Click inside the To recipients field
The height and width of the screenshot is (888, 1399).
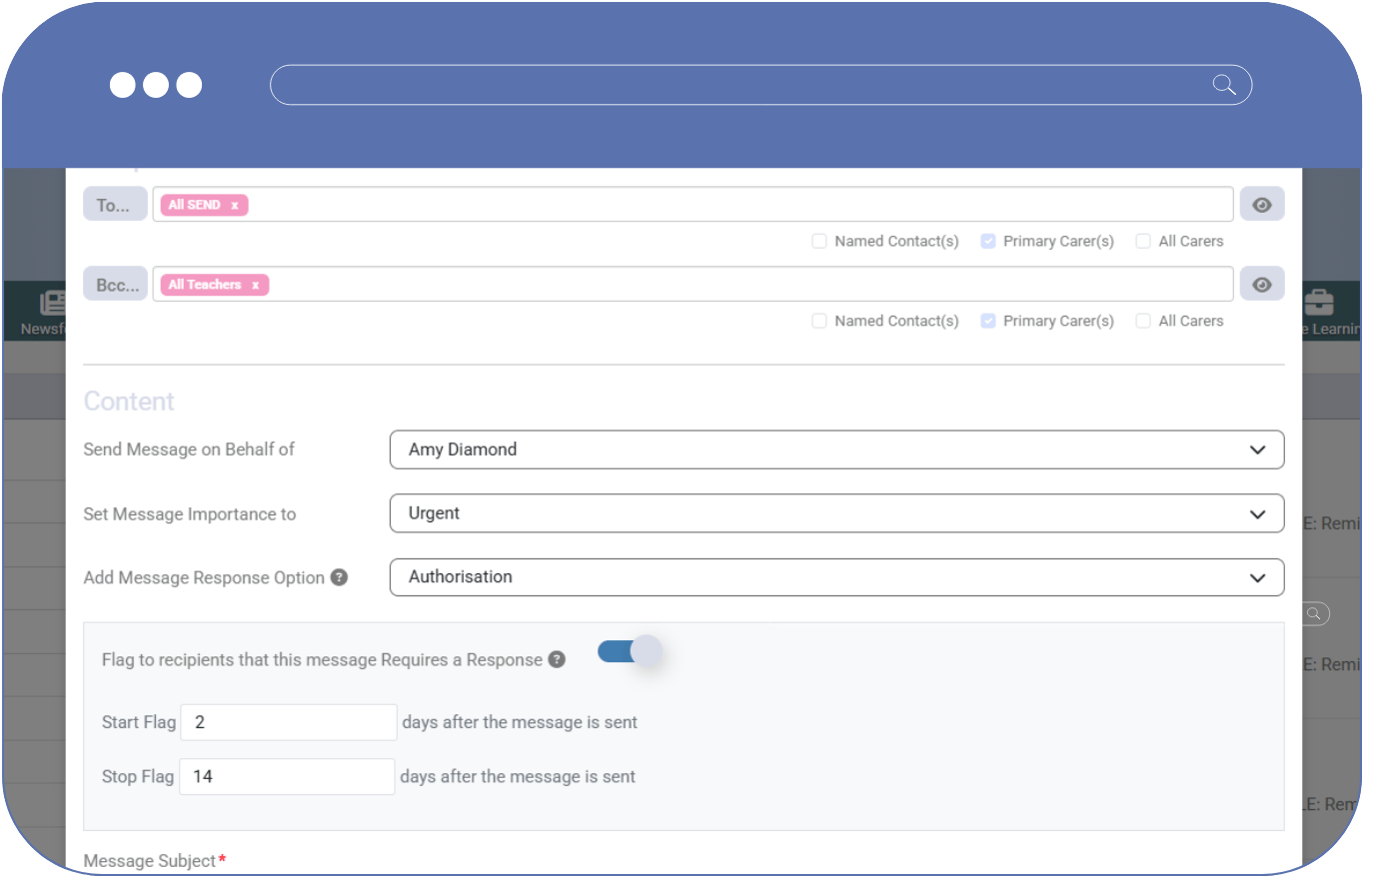coord(693,205)
